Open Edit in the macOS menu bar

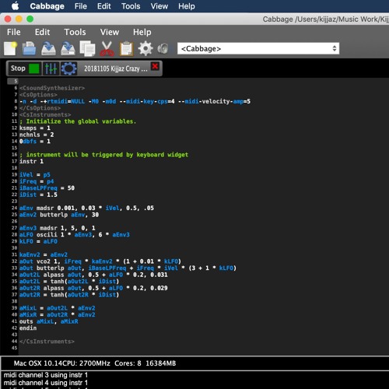(103, 6)
